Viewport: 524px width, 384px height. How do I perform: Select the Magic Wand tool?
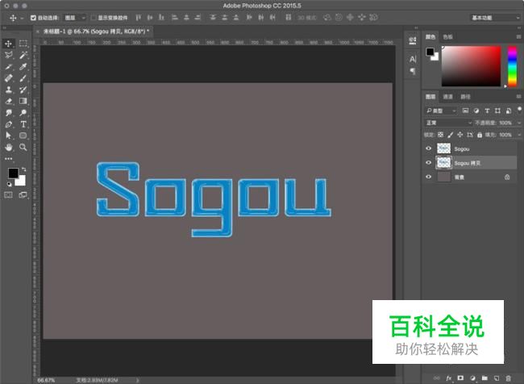click(x=23, y=55)
